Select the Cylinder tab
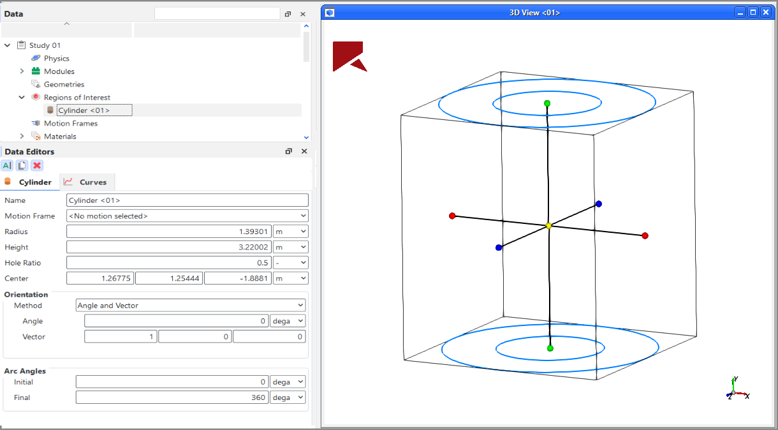Screen dimensions: 778x430 30,182
